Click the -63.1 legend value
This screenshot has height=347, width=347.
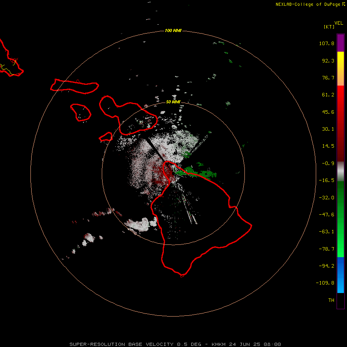click(327, 232)
